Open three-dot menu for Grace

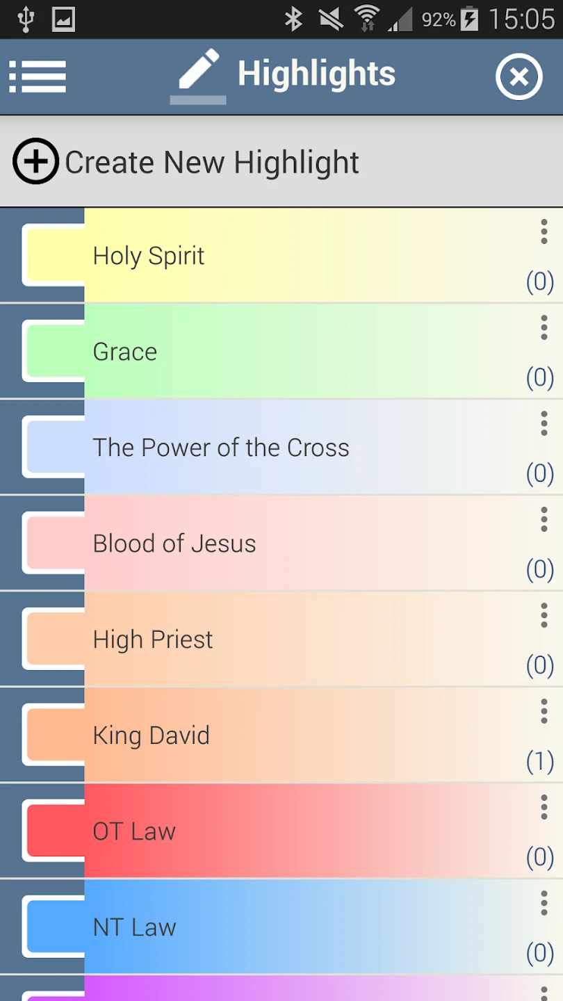[x=544, y=328]
